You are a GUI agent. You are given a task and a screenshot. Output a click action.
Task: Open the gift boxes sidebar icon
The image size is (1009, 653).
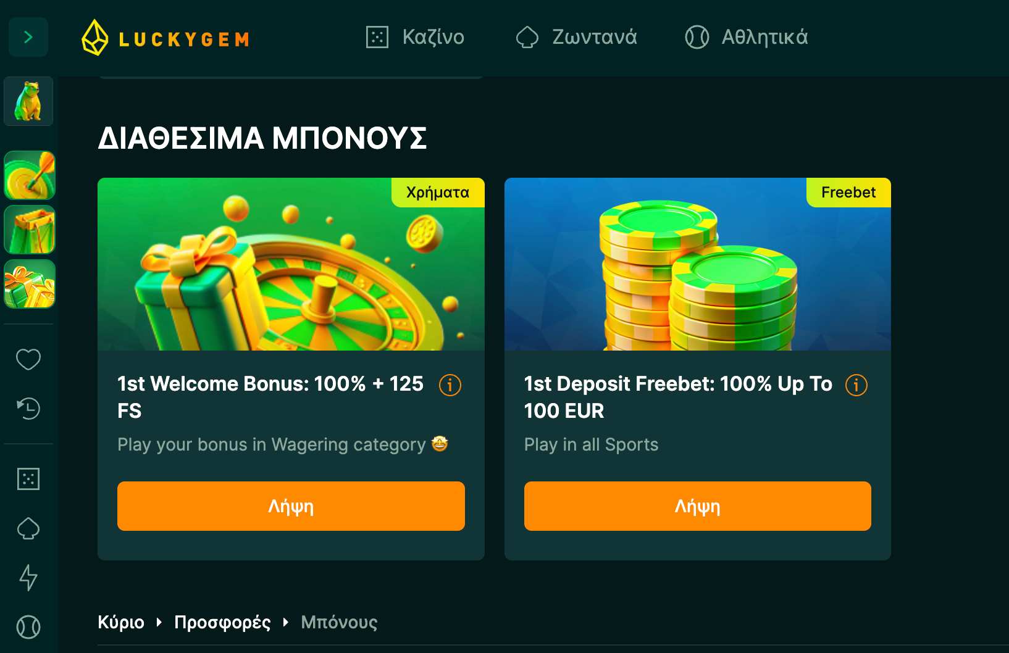[x=30, y=284]
